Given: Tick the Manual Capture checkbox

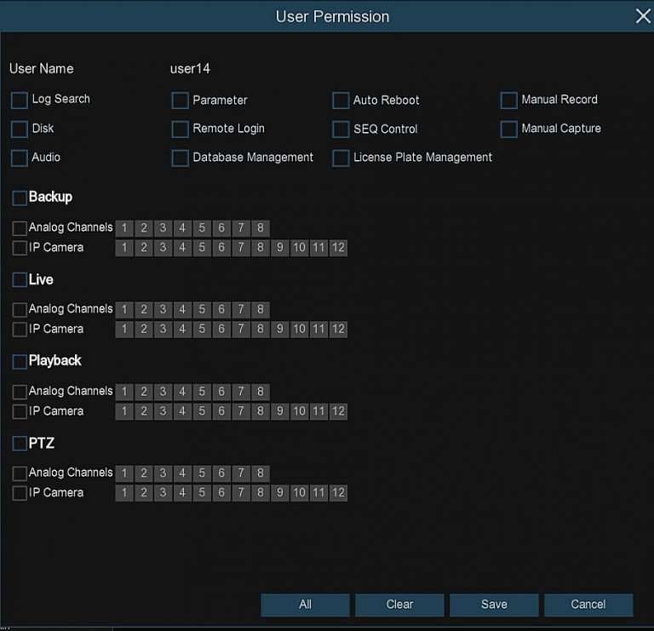Looking at the screenshot, I should pyautogui.click(x=509, y=129).
